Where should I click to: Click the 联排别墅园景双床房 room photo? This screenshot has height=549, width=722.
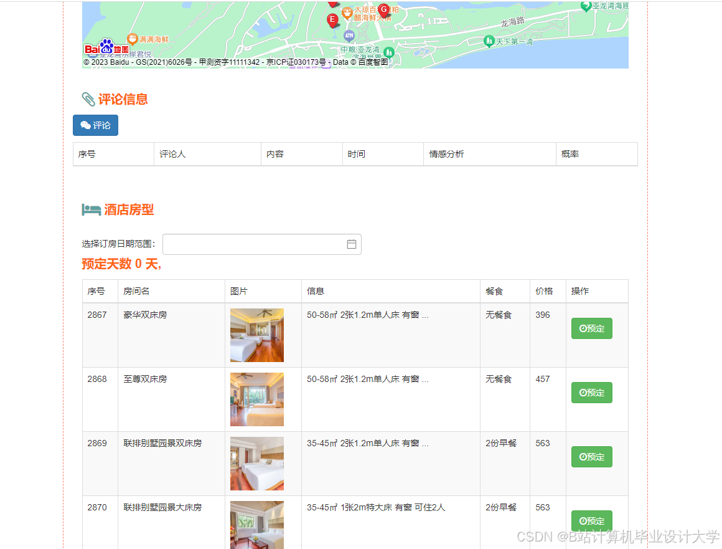coord(256,464)
